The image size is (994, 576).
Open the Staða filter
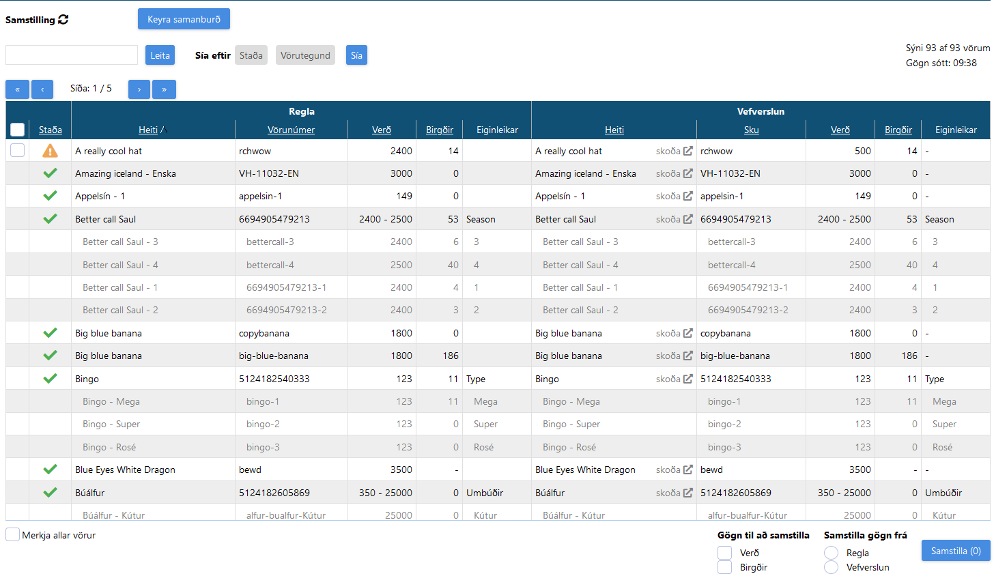[x=251, y=55]
